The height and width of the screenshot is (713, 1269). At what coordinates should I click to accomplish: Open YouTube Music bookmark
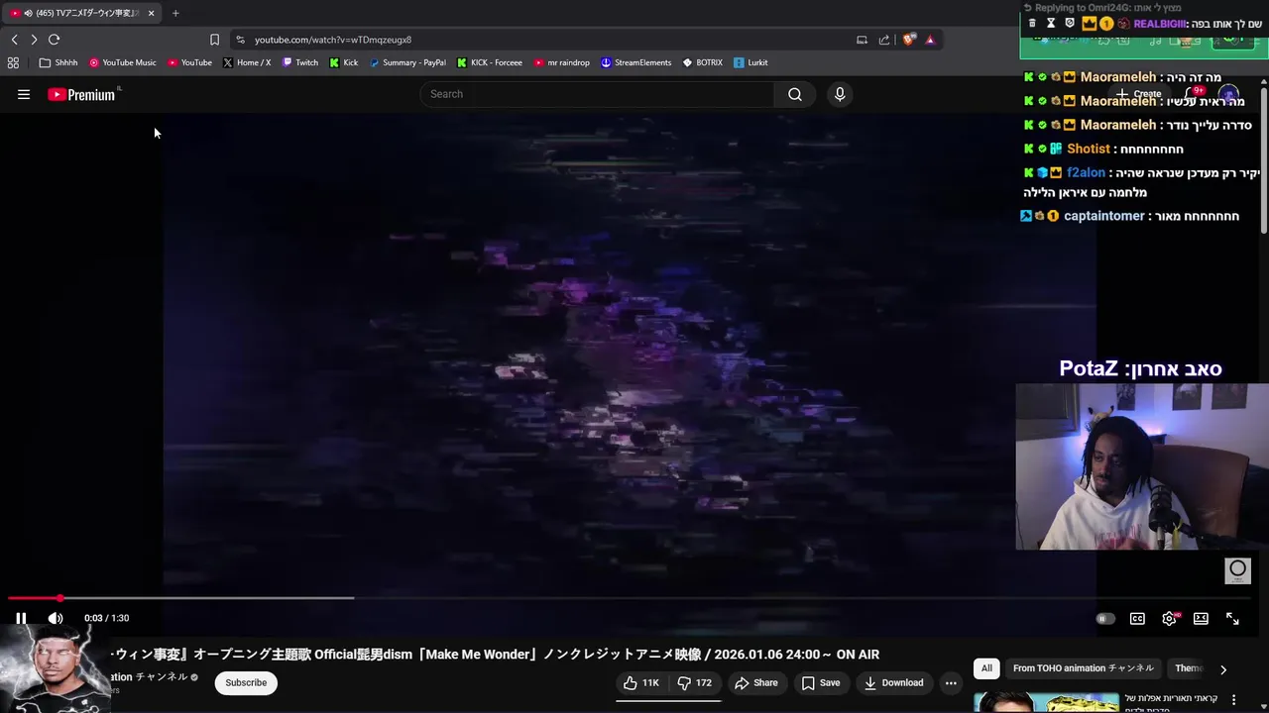pyautogui.click(x=123, y=62)
